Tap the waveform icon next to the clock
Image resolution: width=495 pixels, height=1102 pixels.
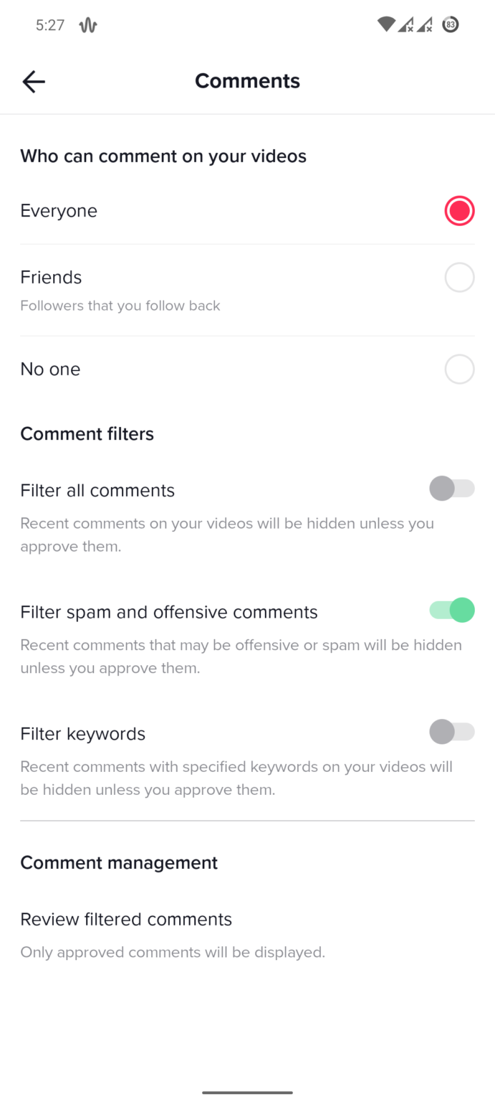click(x=87, y=24)
